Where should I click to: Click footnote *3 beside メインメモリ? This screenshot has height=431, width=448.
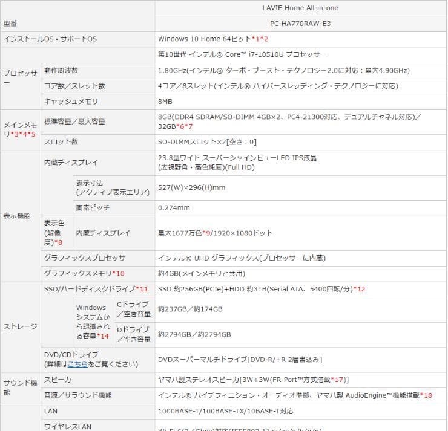point(15,134)
